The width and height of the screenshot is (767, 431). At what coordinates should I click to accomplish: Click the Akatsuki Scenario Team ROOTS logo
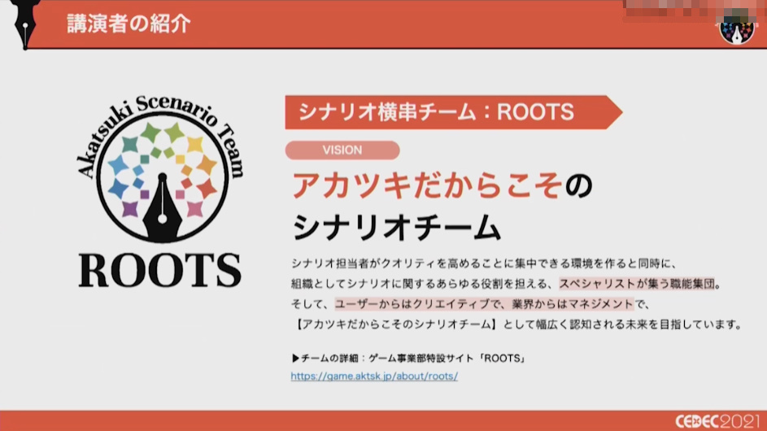tap(160, 191)
